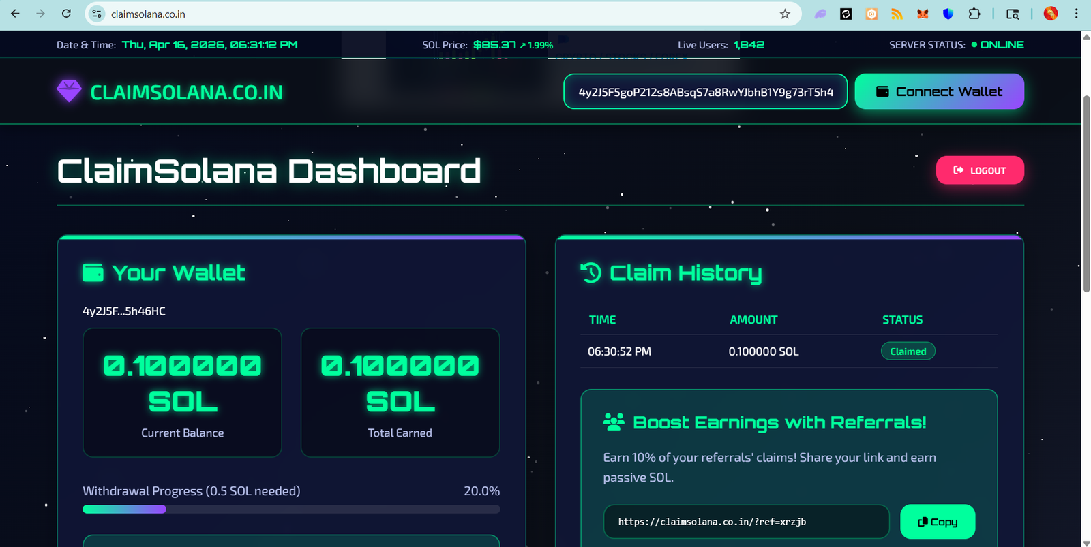Bookmark this page with the star icon

pos(785,14)
